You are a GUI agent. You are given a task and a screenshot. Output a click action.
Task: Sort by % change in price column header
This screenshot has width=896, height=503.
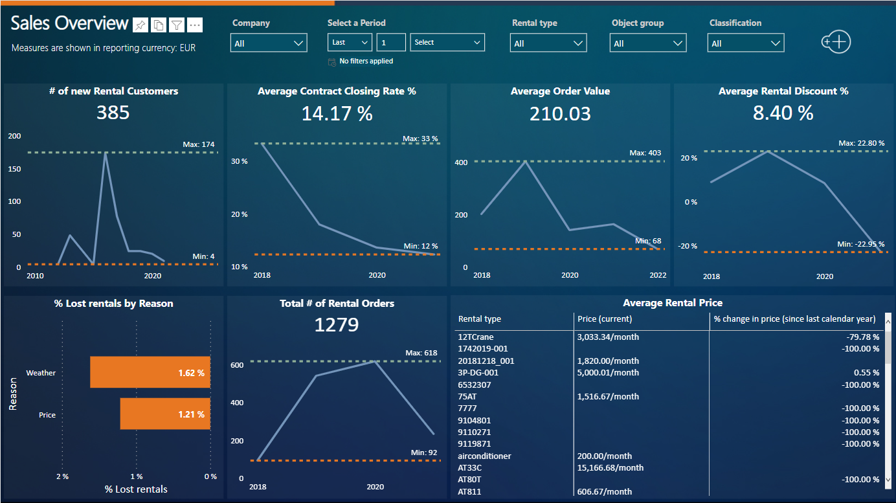(794, 319)
